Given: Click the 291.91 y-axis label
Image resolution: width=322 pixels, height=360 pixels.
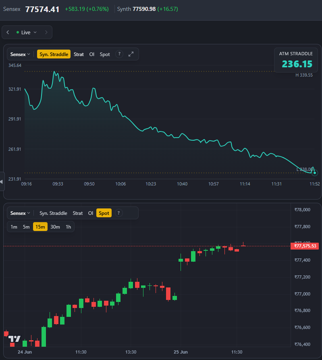Looking at the screenshot, I should point(15,119).
